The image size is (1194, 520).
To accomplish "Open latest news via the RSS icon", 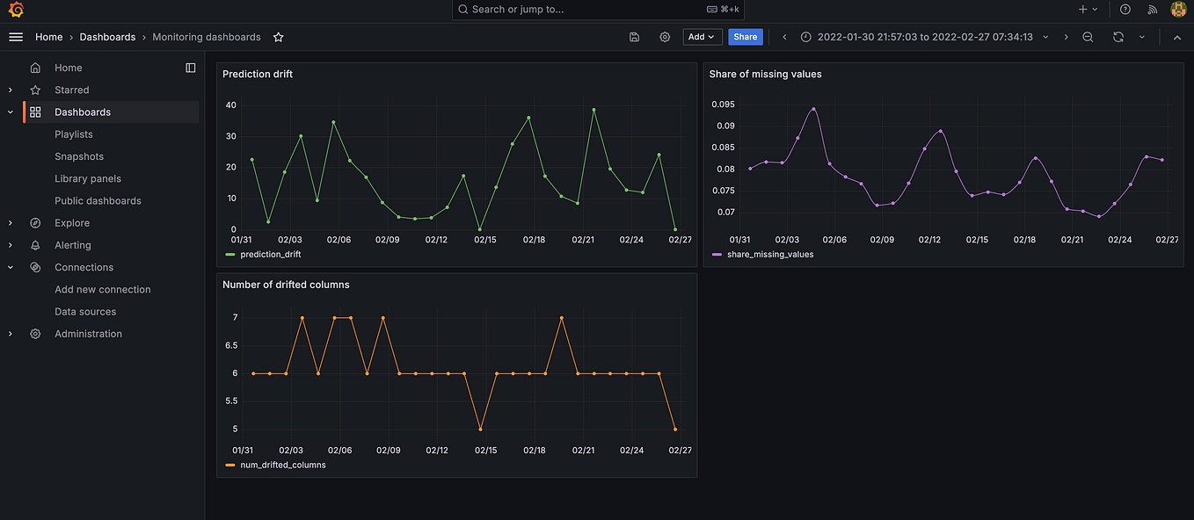I will click(x=1153, y=9).
